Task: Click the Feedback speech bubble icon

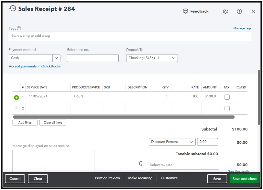Action: coord(185,11)
